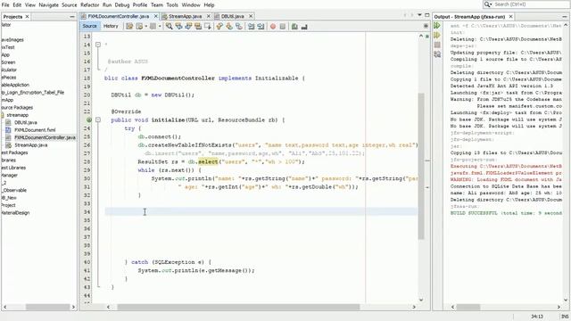Image resolution: width=571 pixels, height=321 pixels.
Task: Switch editor to Source view
Action: click(x=89, y=26)
